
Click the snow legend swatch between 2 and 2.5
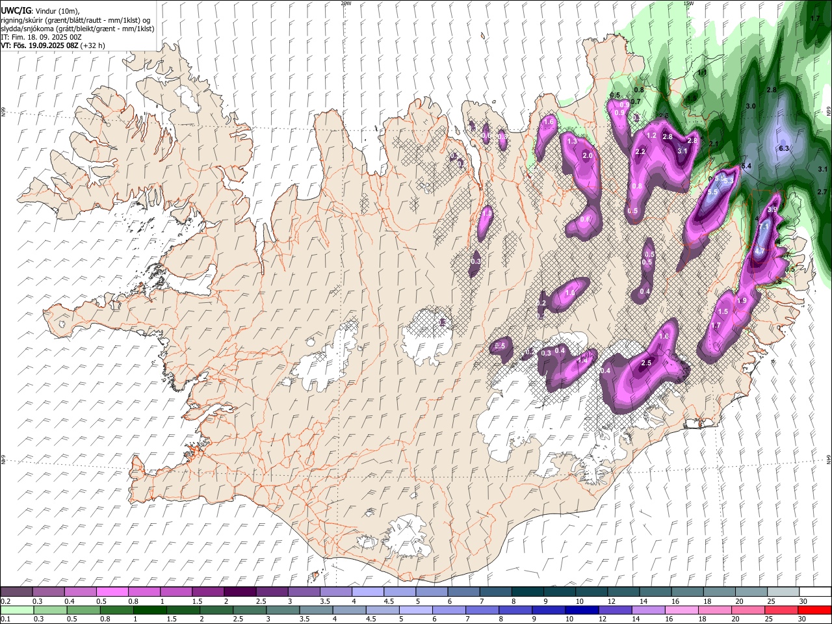point(240,592)
